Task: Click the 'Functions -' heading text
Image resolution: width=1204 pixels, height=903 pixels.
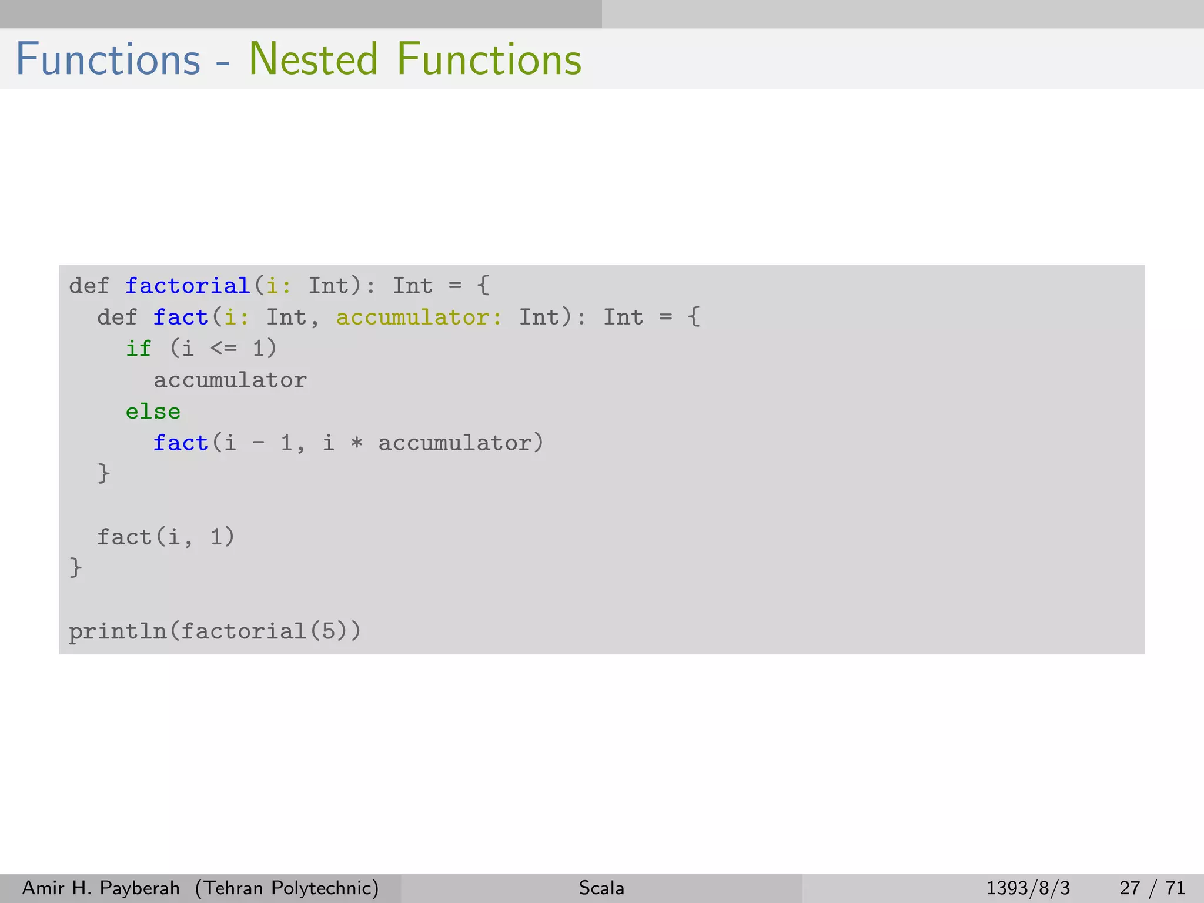Action: click(122, 59)
